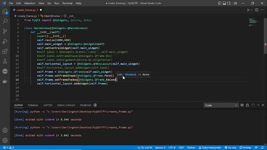Open output log in editor

[253, 105]
